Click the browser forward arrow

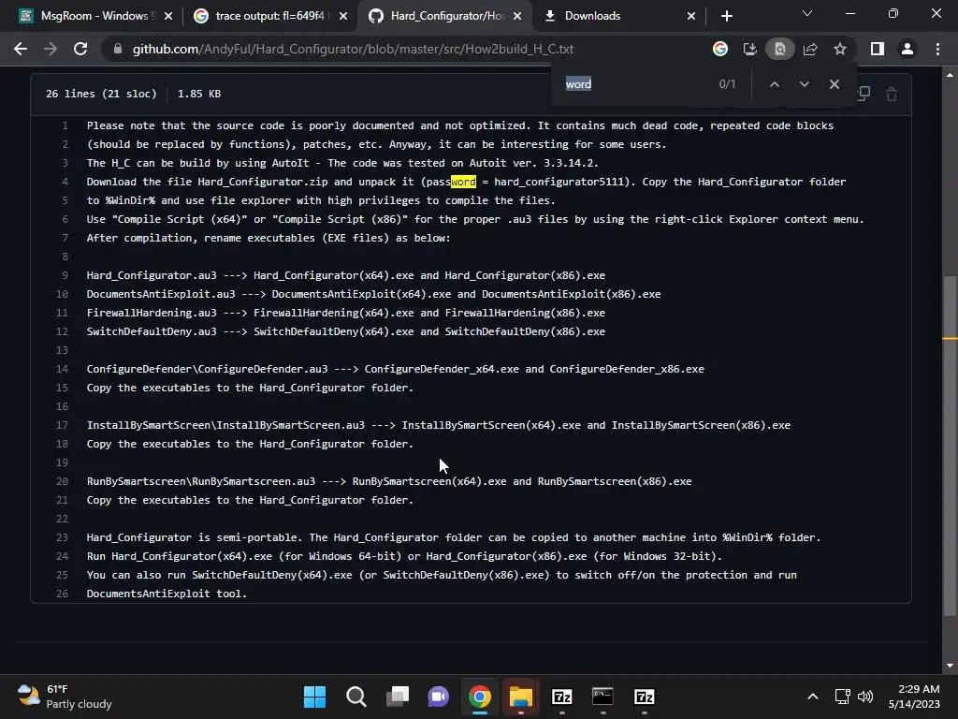pos(51,49)
